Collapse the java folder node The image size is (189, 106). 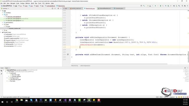pos(3,15)
